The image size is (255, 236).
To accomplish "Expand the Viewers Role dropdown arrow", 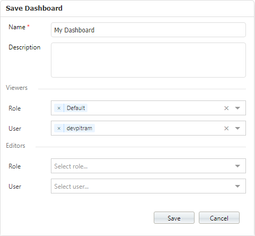I will click(238, 108).
